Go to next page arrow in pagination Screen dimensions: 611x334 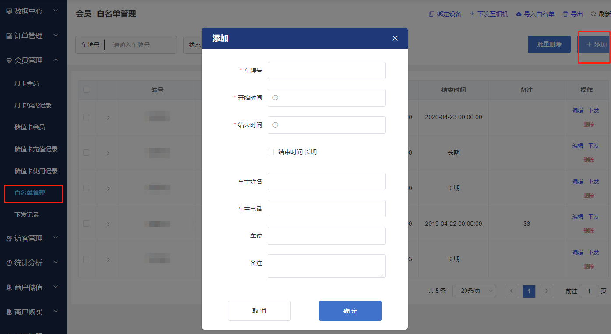point(547,291)
